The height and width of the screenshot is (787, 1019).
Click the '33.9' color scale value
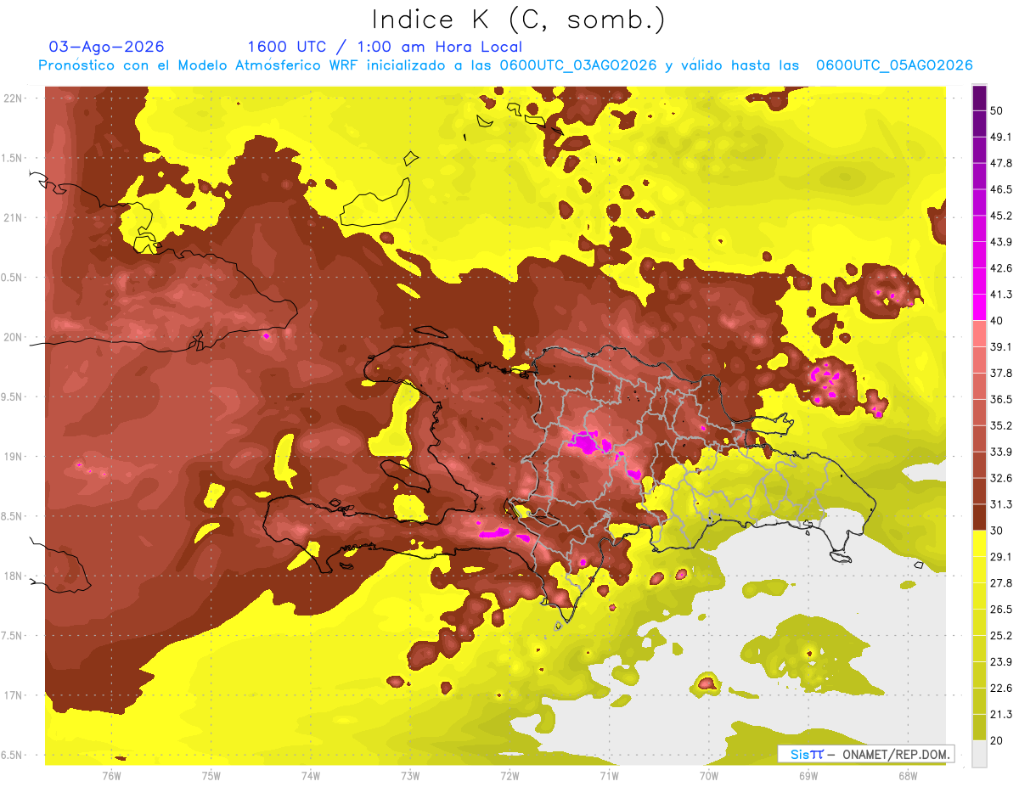click(1001, 452)
